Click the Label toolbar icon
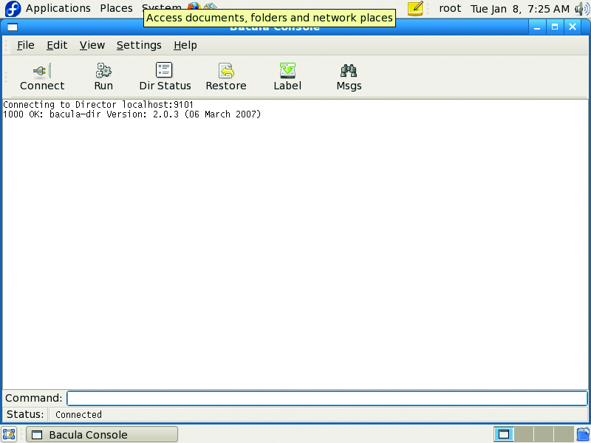The height and width of the screenshot is (443, 591). 287,71
